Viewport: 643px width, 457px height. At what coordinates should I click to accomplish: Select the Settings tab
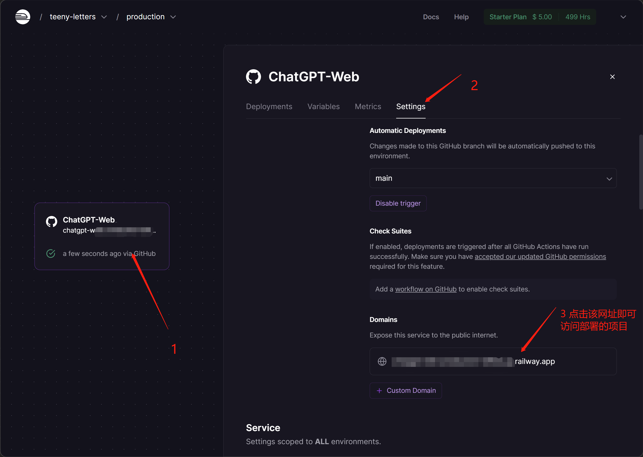411,106
